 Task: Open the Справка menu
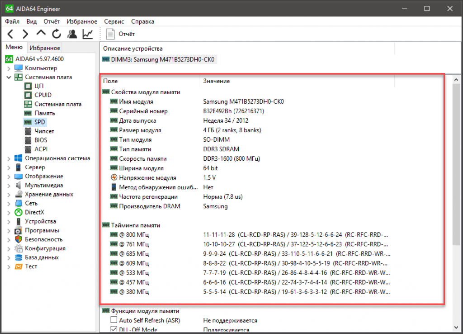[x=142, y=22]
